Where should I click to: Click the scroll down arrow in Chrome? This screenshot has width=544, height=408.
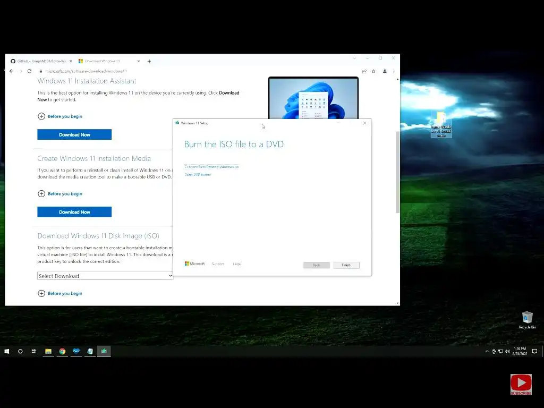pyautogui.click(x=397, y=303)
